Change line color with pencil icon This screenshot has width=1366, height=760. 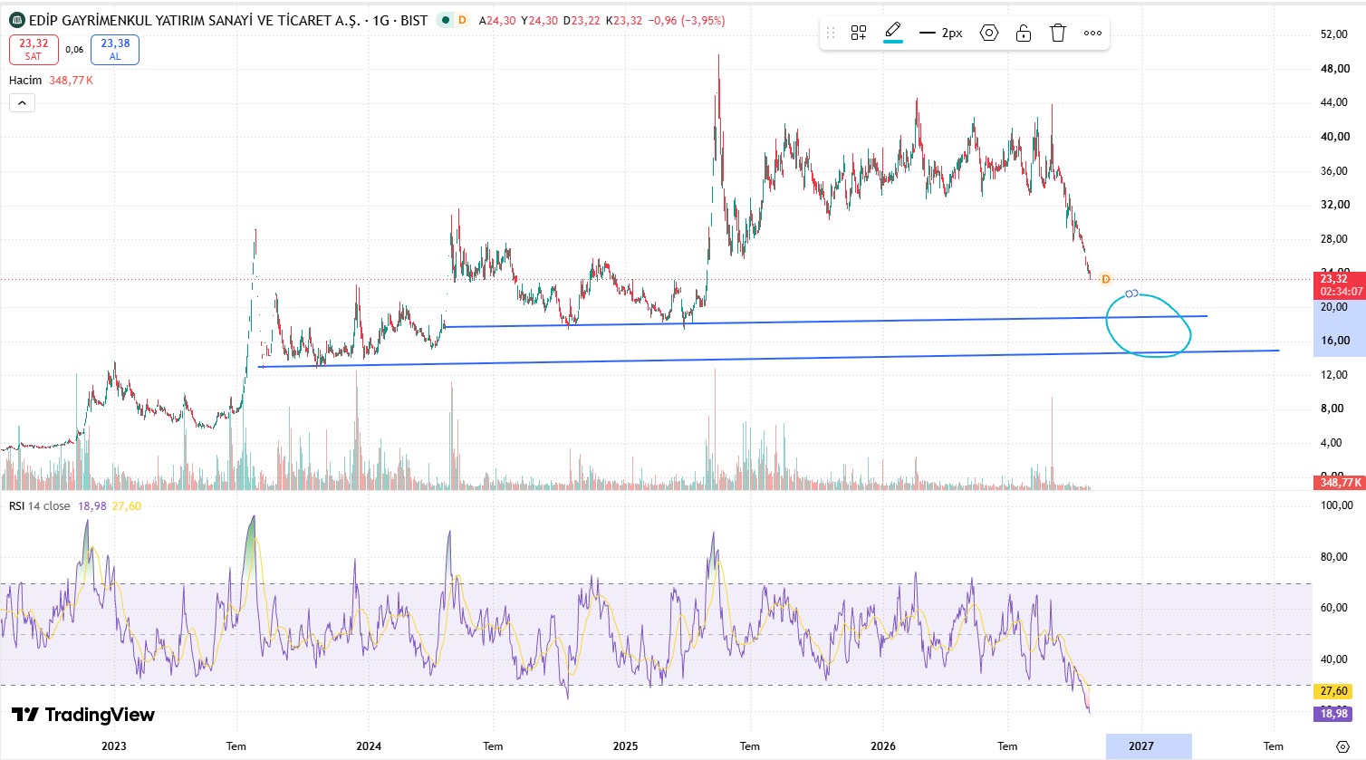pos(893,34)
